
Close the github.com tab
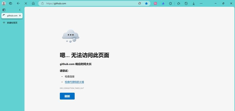(x=20, y=16)
